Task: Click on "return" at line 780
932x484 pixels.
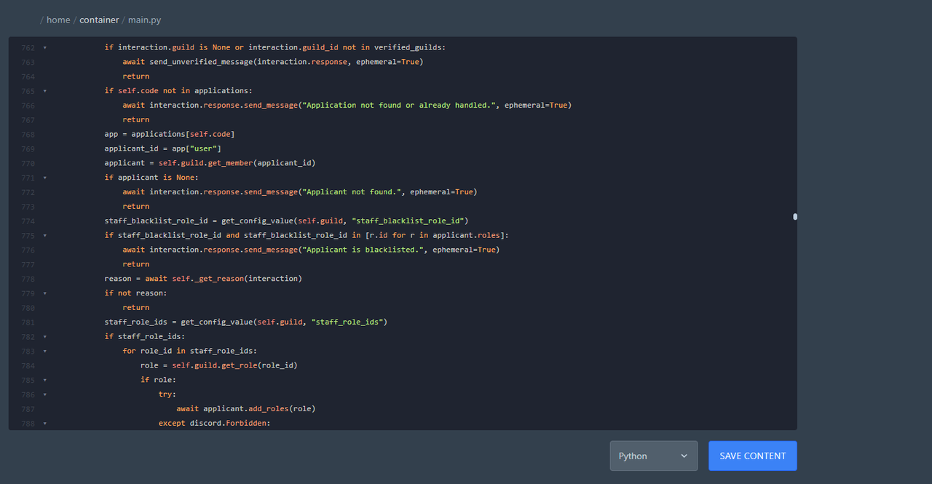Action: (135, 308)
